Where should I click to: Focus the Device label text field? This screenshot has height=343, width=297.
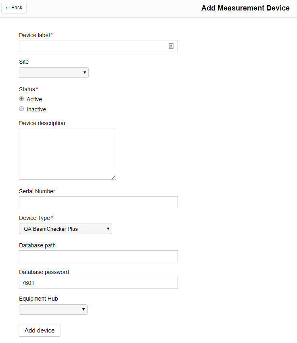(93, 46)
